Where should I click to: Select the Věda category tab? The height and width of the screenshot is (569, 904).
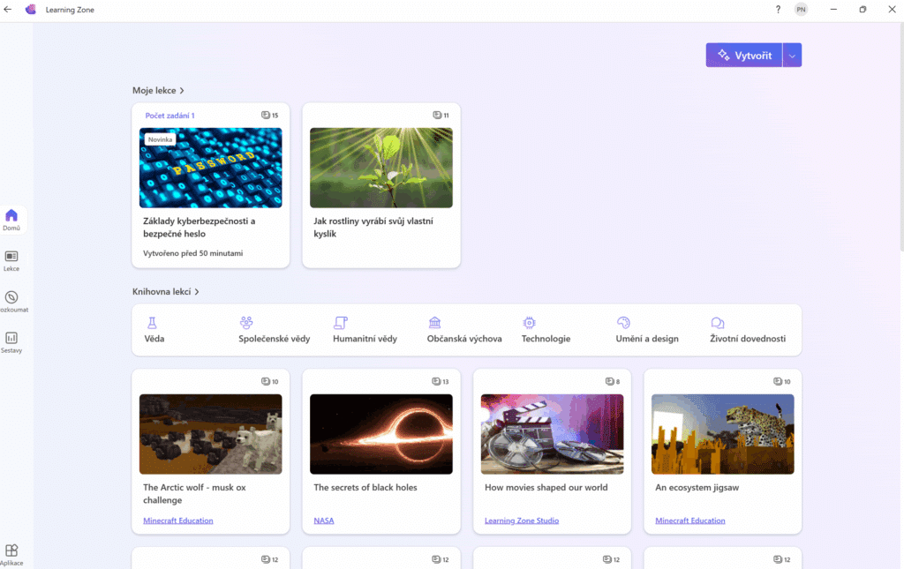[x=154, y=330]
